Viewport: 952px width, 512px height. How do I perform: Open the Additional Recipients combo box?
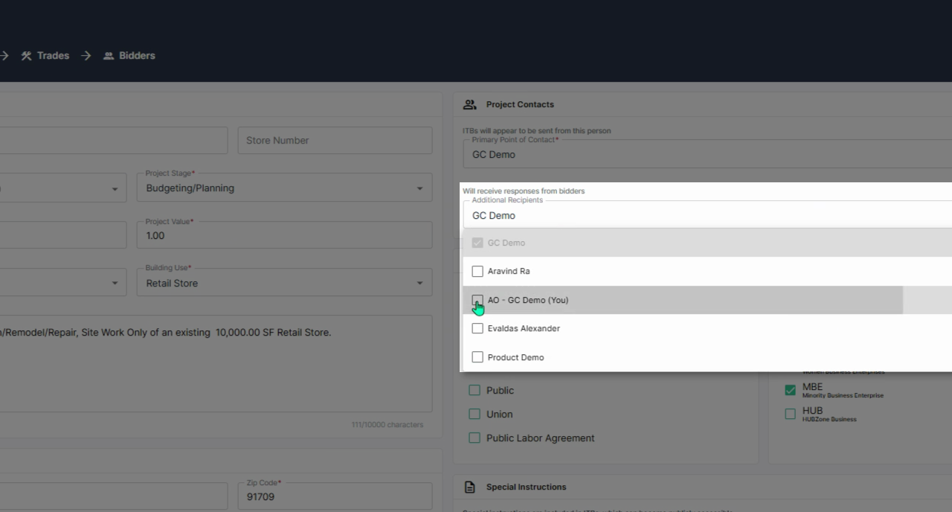707,215
